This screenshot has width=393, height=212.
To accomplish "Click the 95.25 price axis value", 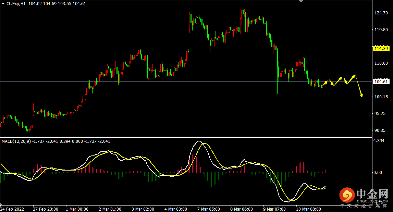I will 380,113.
